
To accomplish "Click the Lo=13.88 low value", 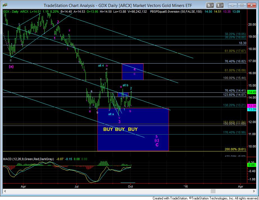I will (x=120, y=12).
